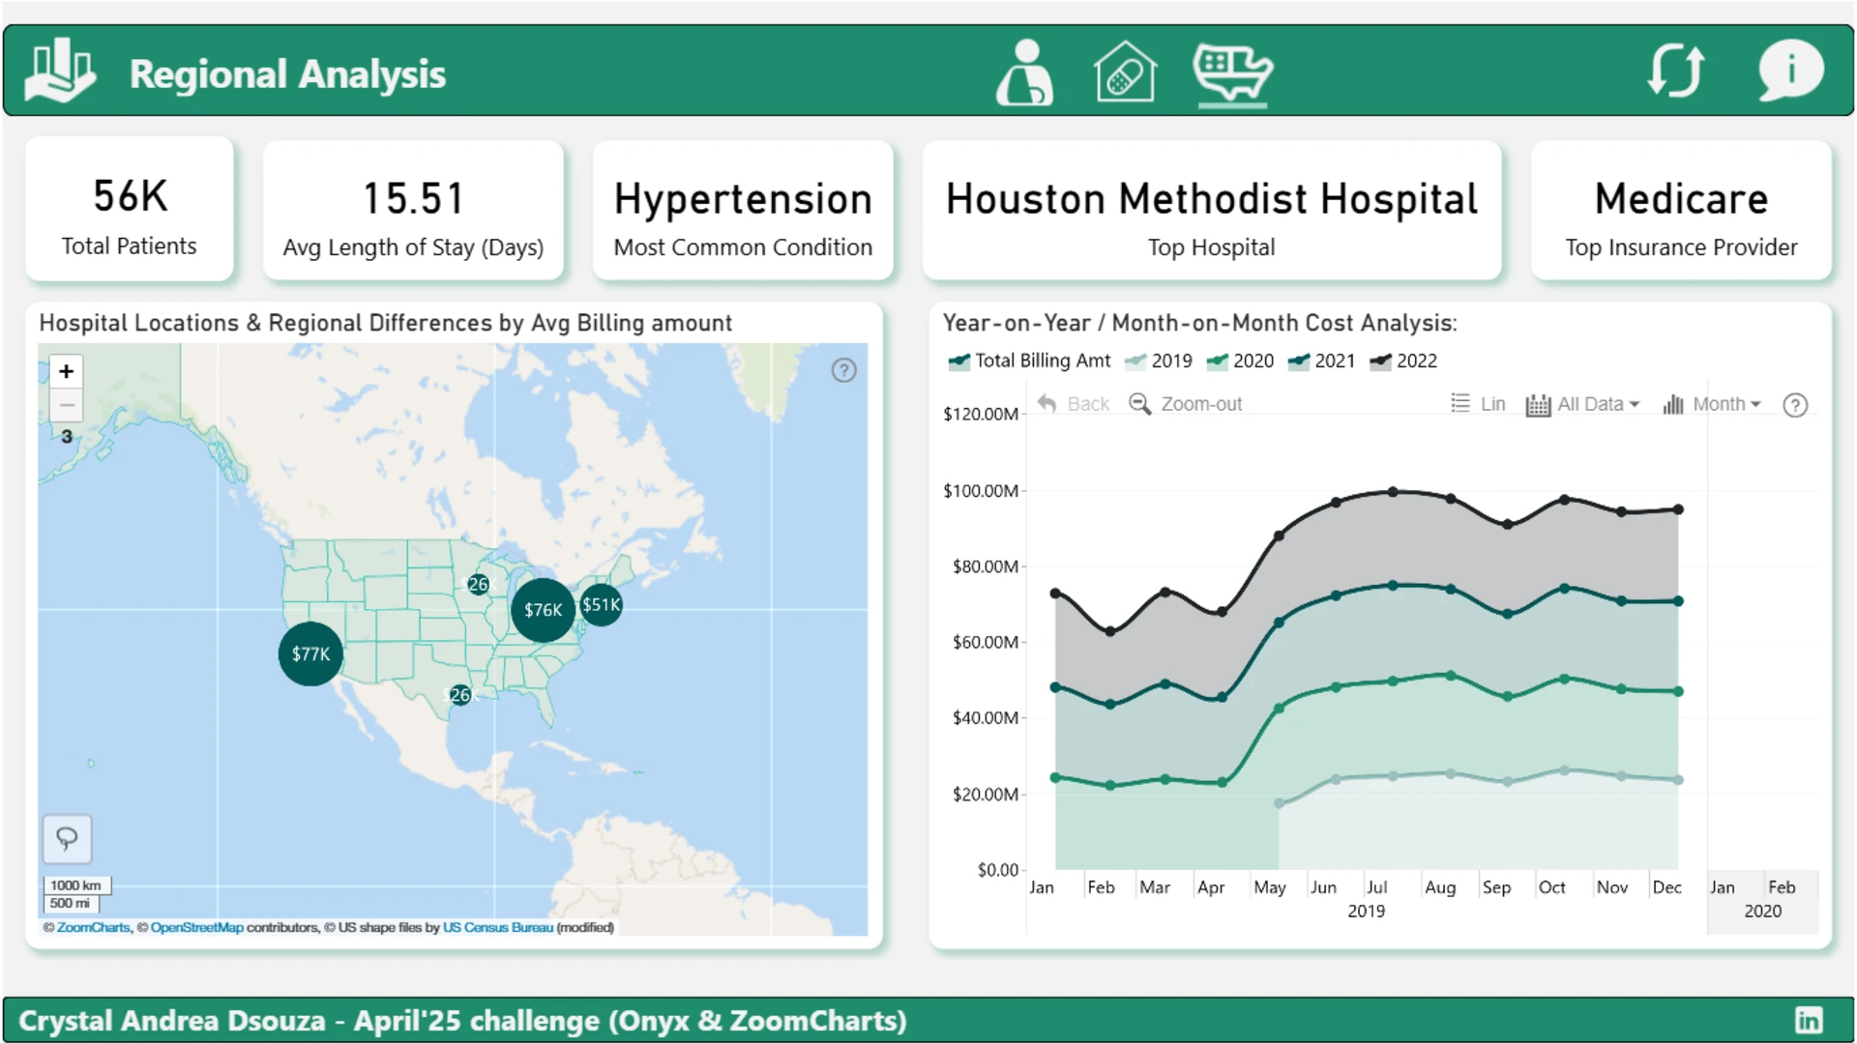Click the Jul 2019 marker on the time axis

click(1376, 886)
